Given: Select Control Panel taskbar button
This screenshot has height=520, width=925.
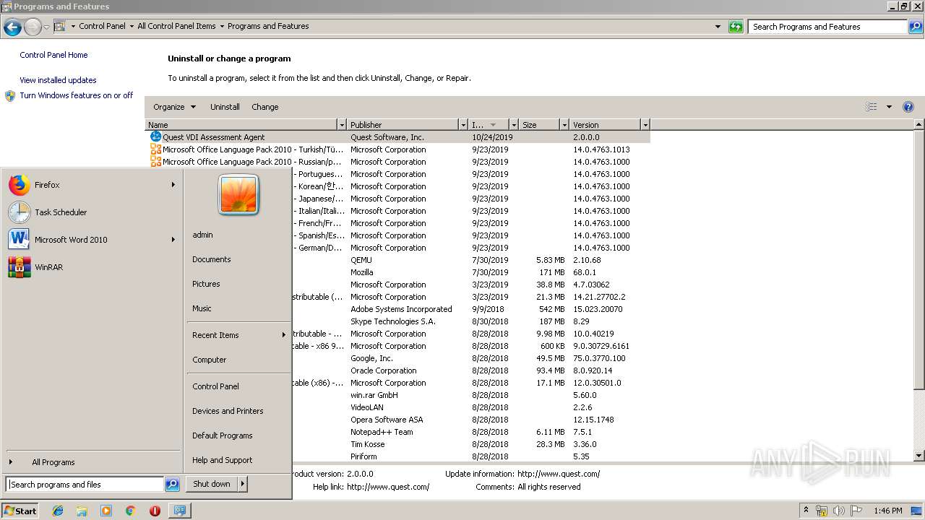Looking at the screenshot, I should (x=179, y=511).
